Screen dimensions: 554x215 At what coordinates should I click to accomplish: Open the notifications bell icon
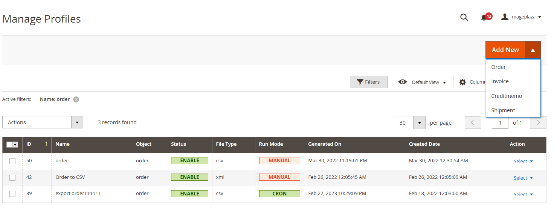484,17
